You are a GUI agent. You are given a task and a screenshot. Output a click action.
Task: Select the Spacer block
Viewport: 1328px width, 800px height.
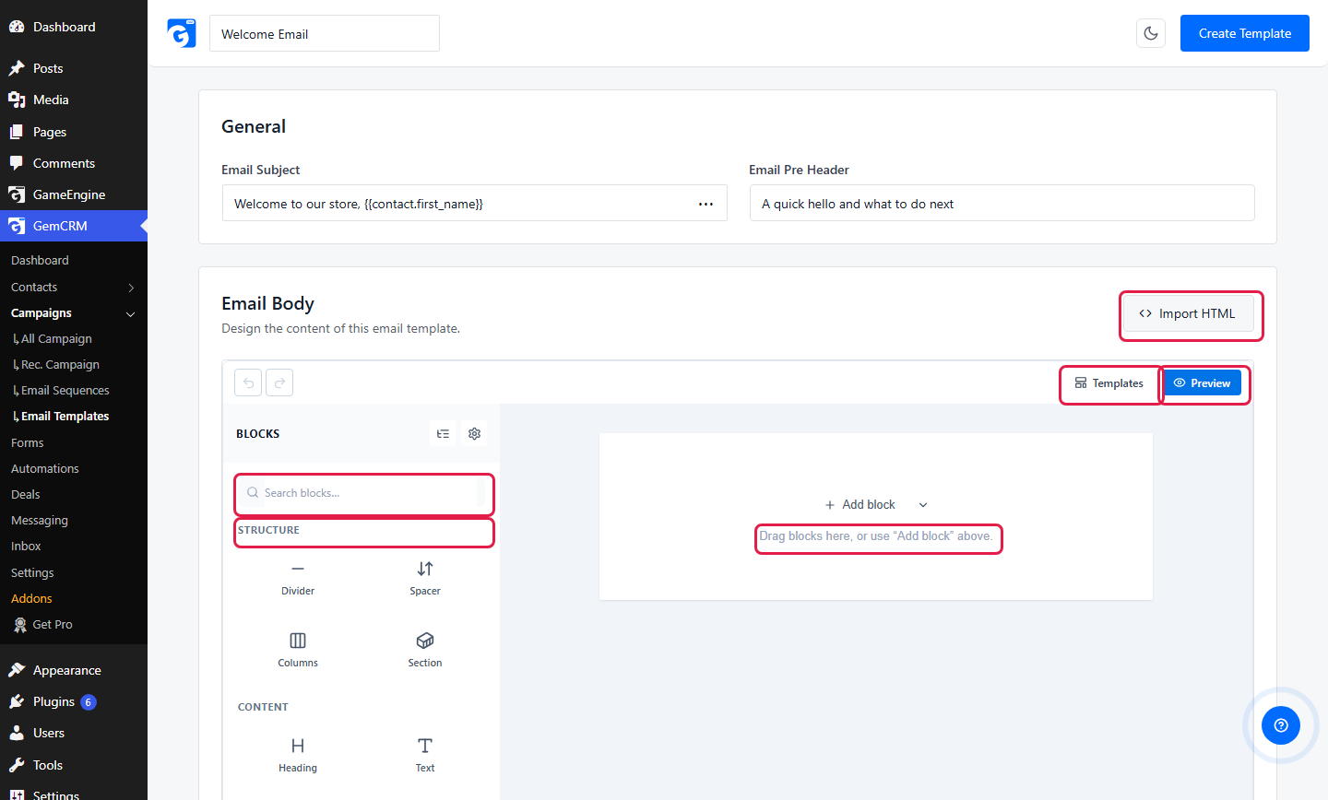(425, 579)
